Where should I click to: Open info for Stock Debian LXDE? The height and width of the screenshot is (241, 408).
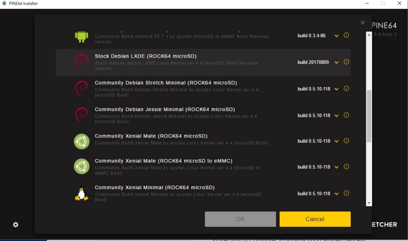346,62
